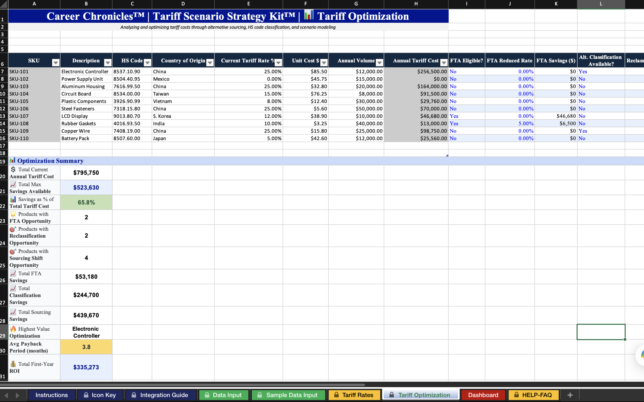Click the $256,500.00 annual tariff cost cell
Image resolution: width=644 pixels, height=402 pixels.
point(416,72)
